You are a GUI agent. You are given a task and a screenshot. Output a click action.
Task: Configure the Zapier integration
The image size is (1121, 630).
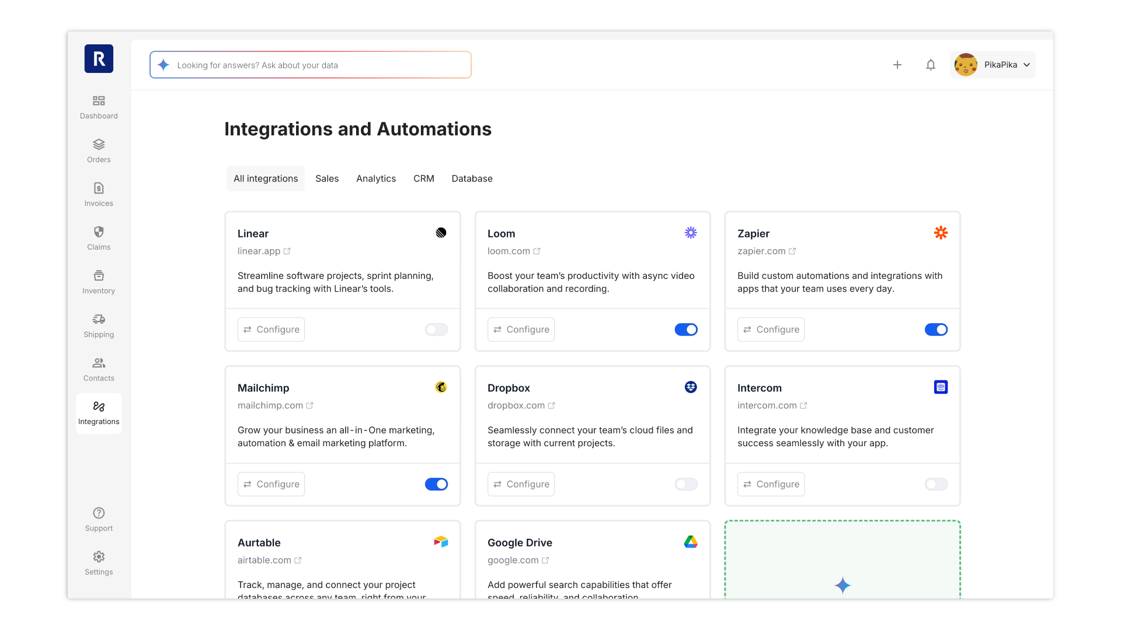click(x=771, y=330)
